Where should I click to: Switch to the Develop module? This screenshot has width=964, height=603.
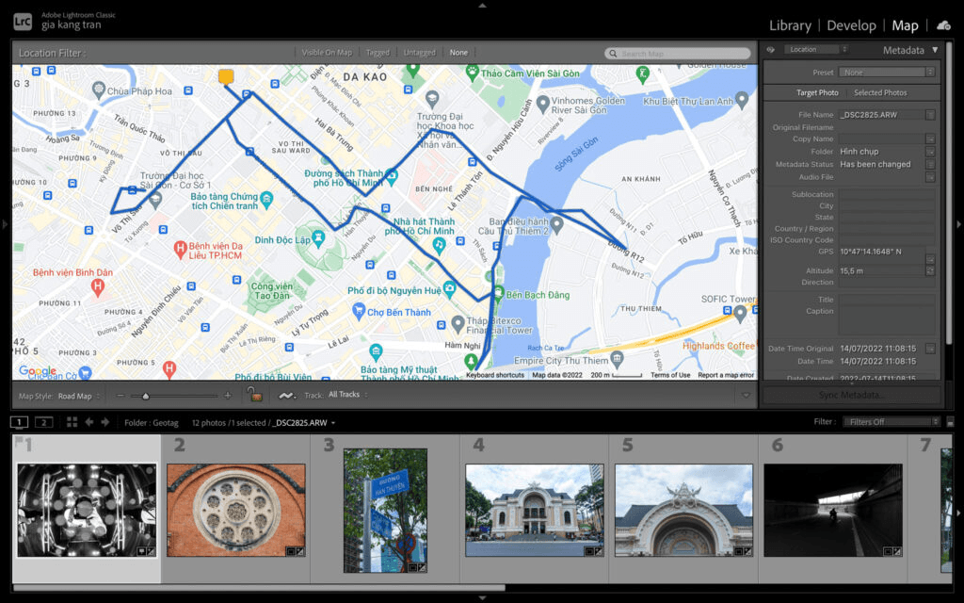pyautogui.click(x=851, y=25)
